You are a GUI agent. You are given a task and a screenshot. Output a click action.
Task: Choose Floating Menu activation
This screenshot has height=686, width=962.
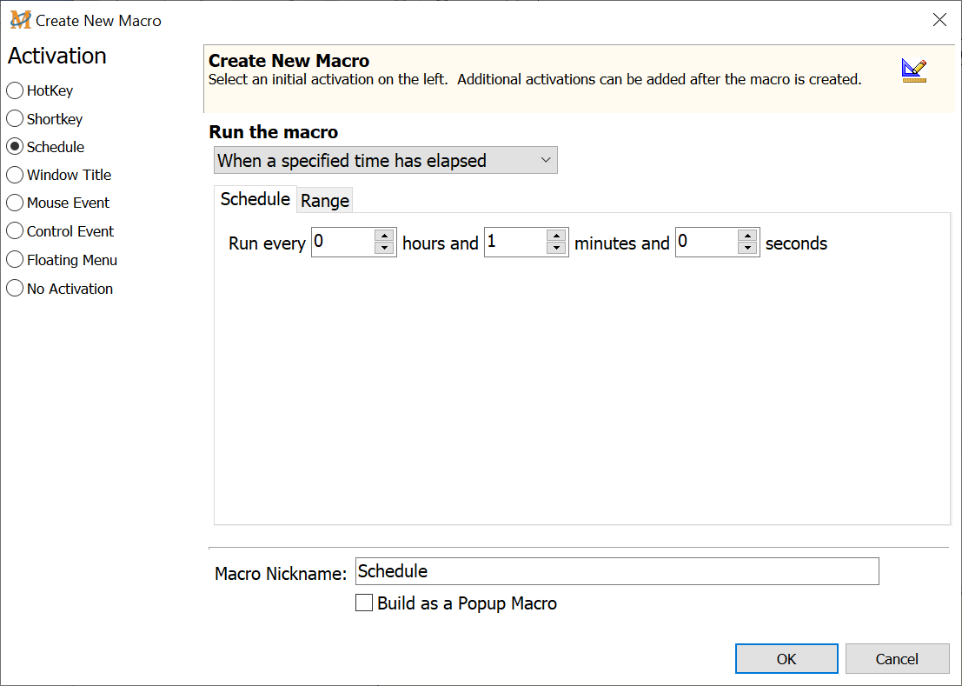point(15,260)
